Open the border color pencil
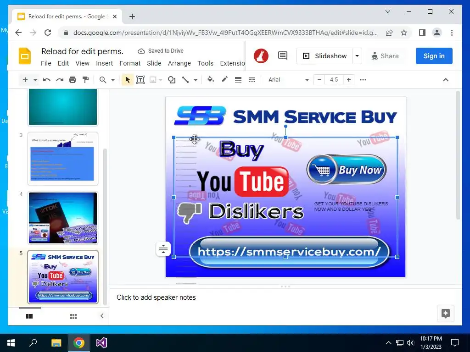This screenshot has height=352, width=470. pos(224,80)
